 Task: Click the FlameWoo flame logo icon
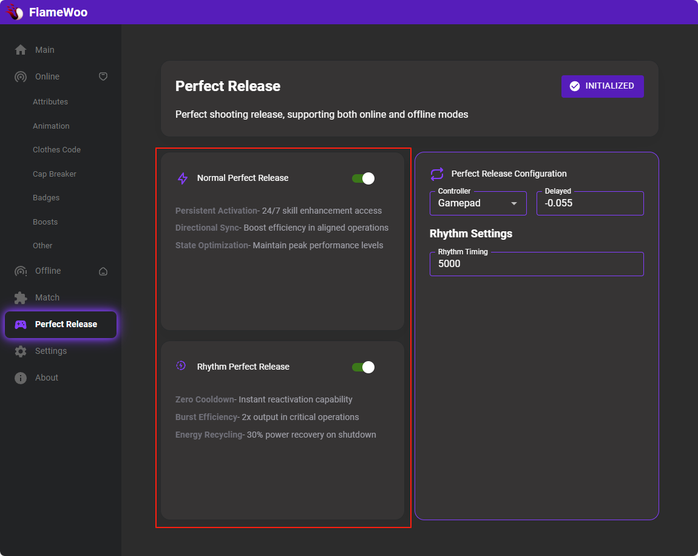point(15,12)
